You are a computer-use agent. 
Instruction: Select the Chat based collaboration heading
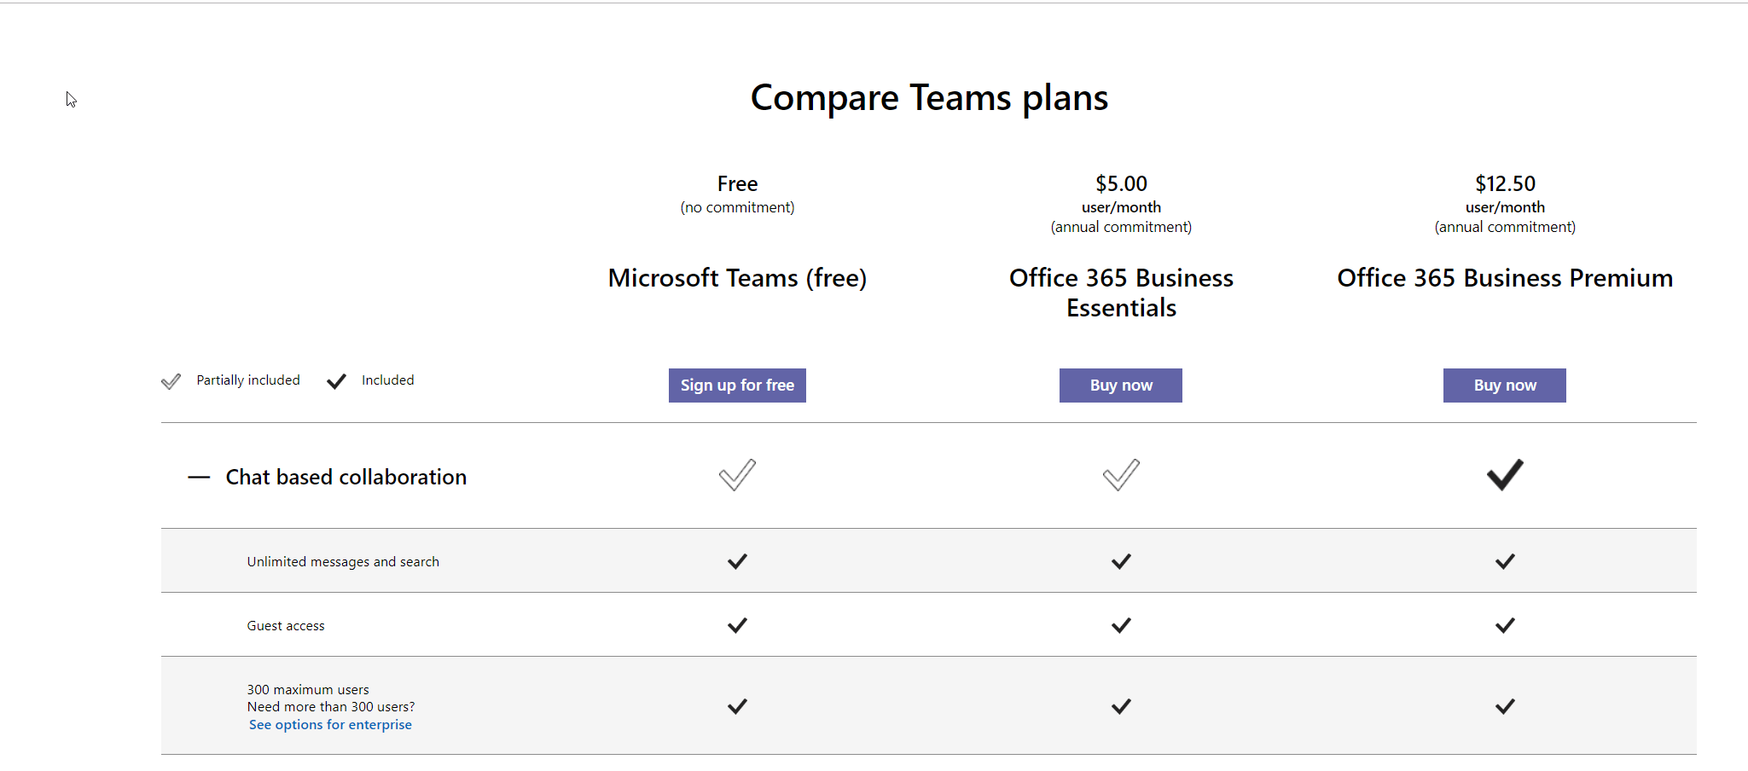346,478
